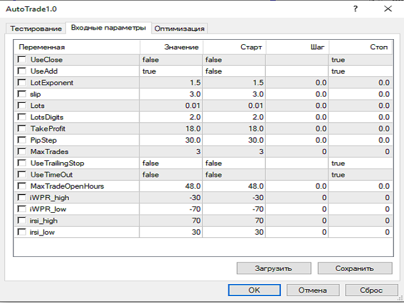Edit the iWPR_low value -70
Screen dimensions: 404x303
[x=171, y=209]
